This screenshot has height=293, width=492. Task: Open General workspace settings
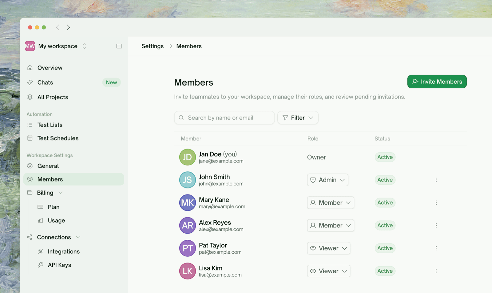pos(74,166)
